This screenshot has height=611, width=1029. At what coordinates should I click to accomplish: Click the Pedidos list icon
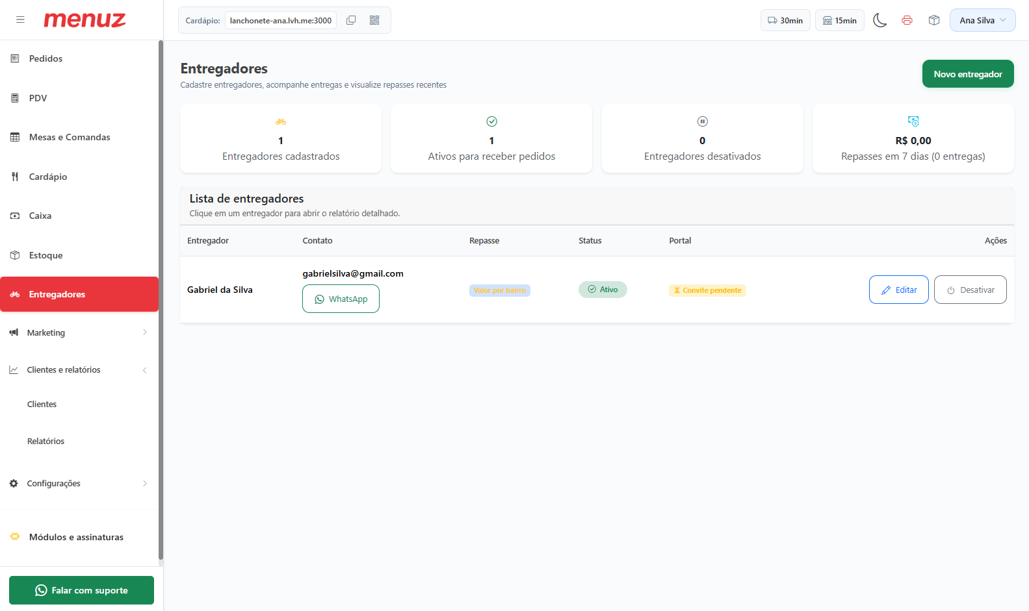[x=15, y=58]
